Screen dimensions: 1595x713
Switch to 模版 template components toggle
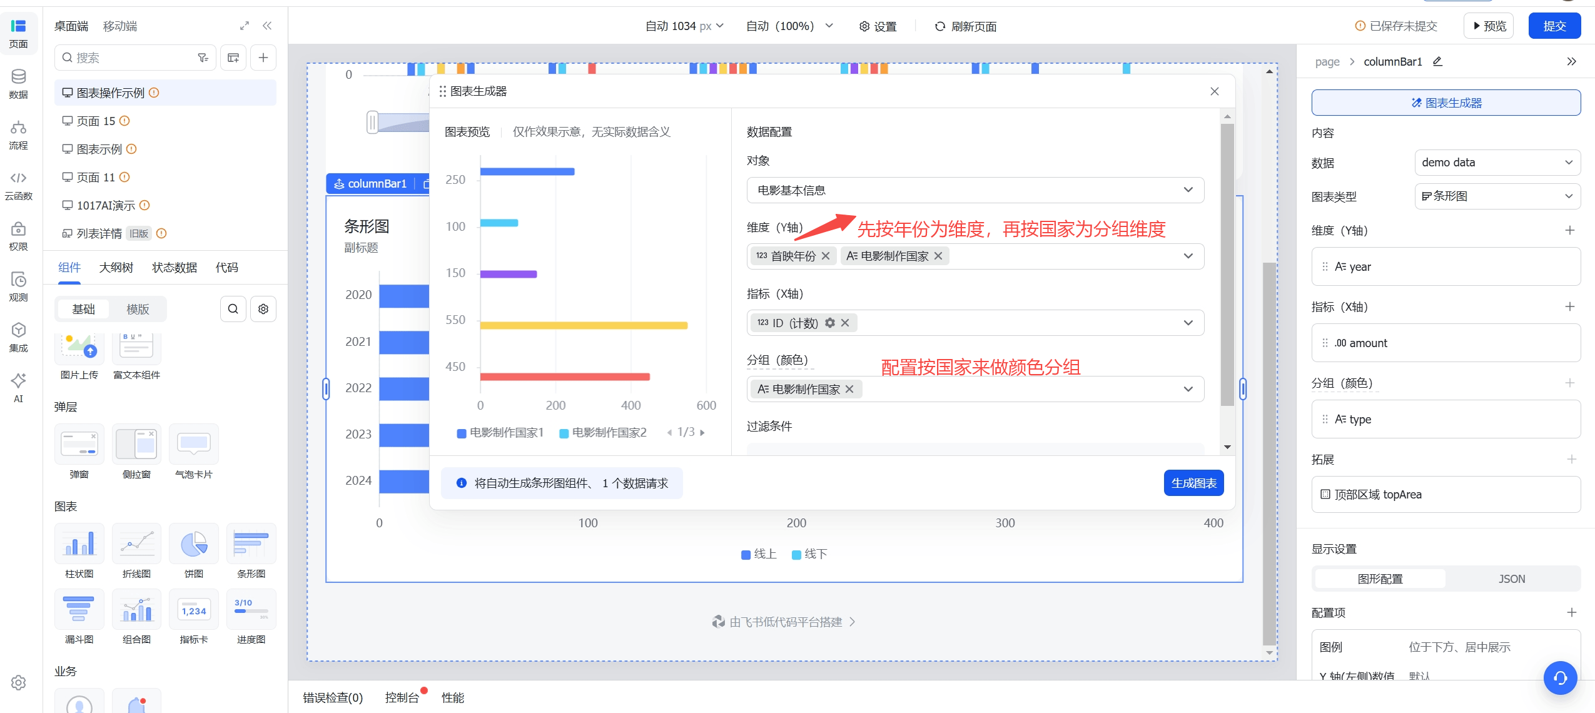(x=138, y=309)
